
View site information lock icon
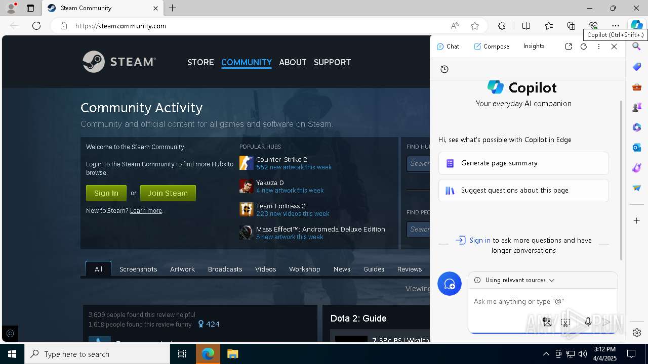(63, 26)
